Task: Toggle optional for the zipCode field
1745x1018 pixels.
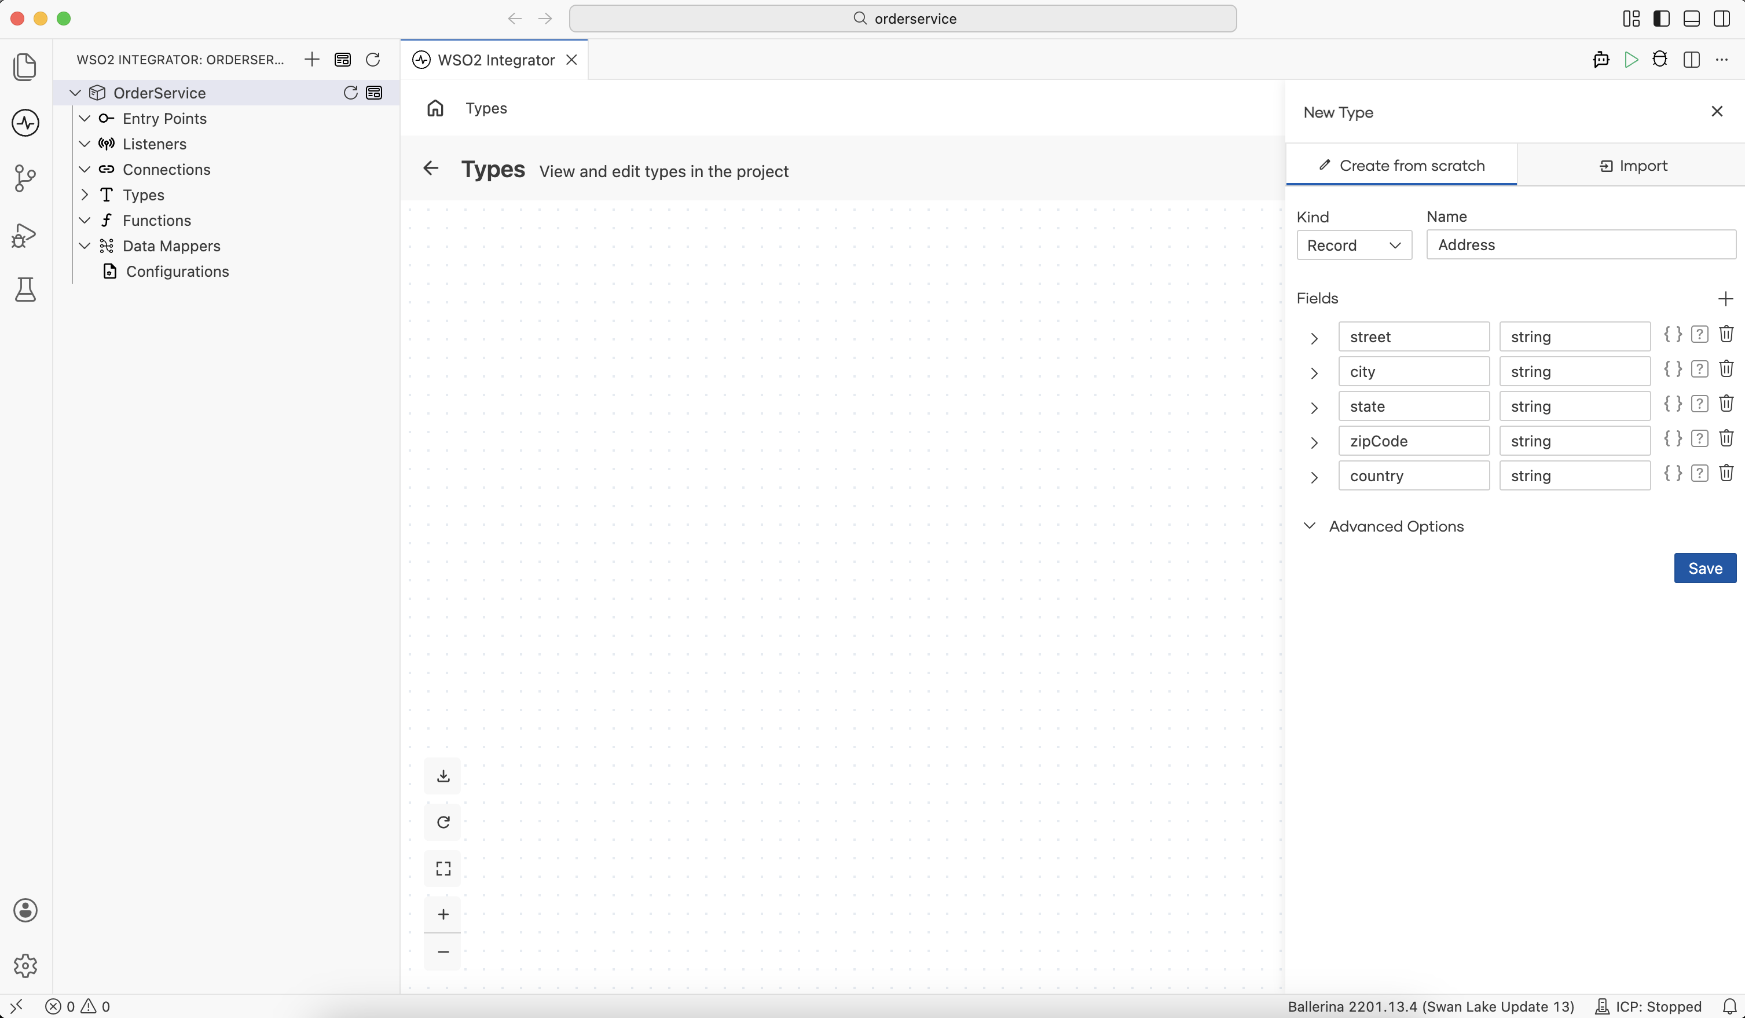Action: coord(1699,438)
